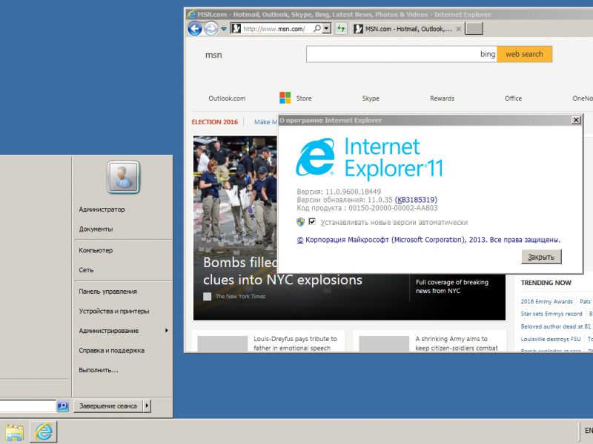This screenshot has height=444, width=593.
Task: Click the Start menu search field
Action: (28, 406)
